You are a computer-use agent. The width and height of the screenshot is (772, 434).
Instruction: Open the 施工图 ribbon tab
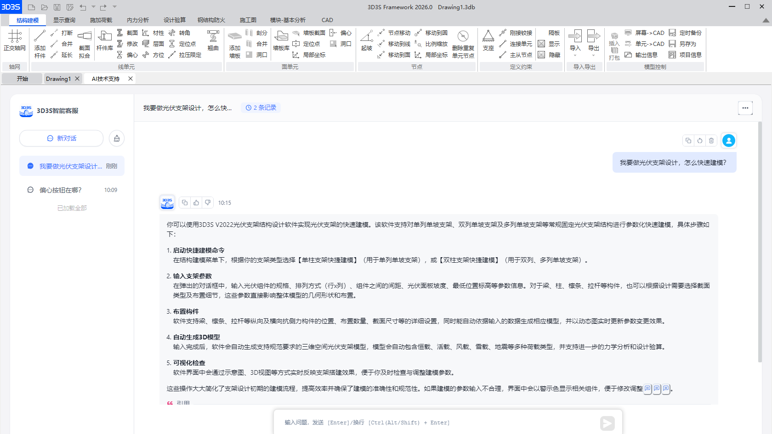click(248, 20)
